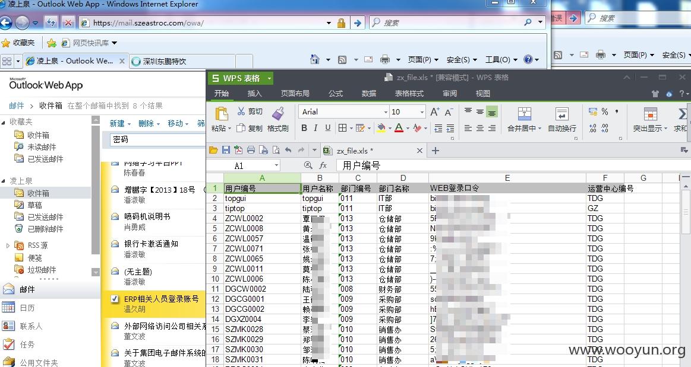The width and height of the screenshot is (691, 367).
Task: Click Highlight (突出显示) conditional formatting button
Action: click(x=651, y=119)
